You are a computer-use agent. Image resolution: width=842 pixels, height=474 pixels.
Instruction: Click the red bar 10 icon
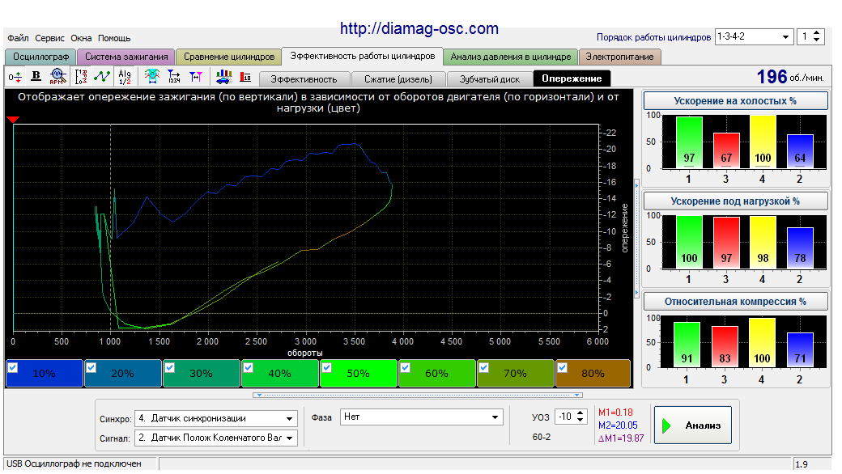245,77
